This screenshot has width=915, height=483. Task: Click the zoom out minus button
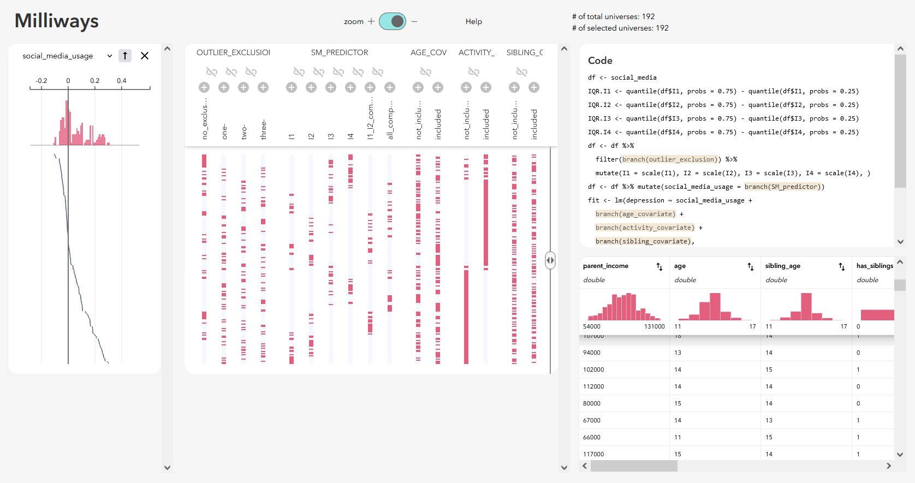(x=414, y=21)
